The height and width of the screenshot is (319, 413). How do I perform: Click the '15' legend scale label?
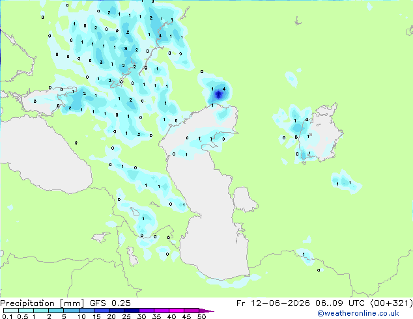pyautogui.click(x=96, y=316)
